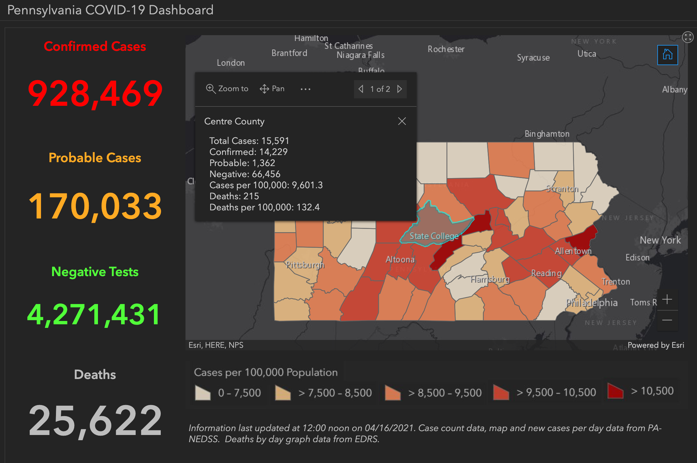The image size is (697, 463).
Task: Expand the map to fullscreen
Action: pyautogui.click(x=688, y=37)
